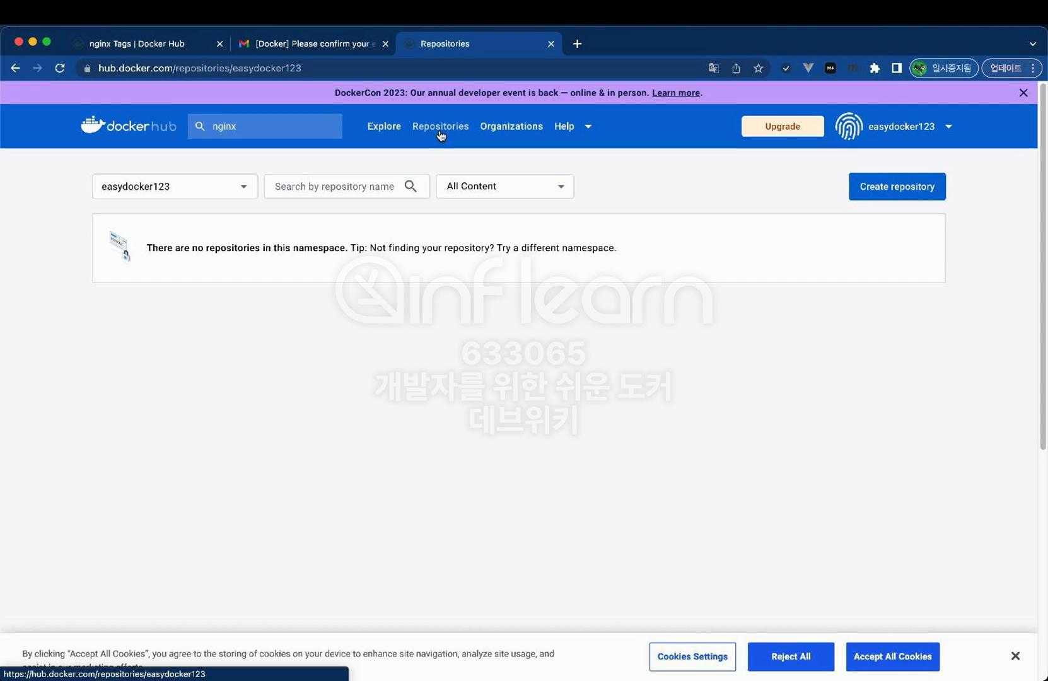
Task: Click the padlock site info icon
Action: click(87, 68)
